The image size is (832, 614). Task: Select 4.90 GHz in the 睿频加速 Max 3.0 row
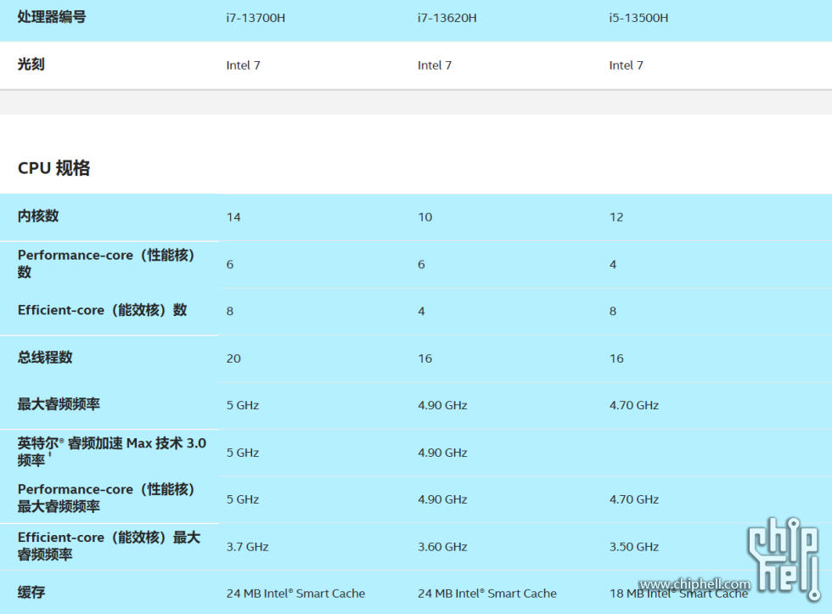coord(442,452)
